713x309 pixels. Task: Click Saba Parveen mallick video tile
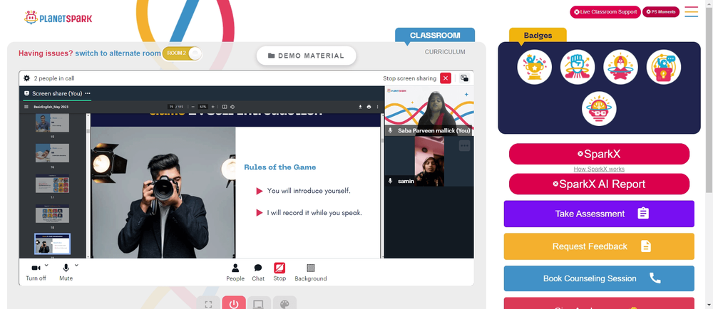pos(429,111)
